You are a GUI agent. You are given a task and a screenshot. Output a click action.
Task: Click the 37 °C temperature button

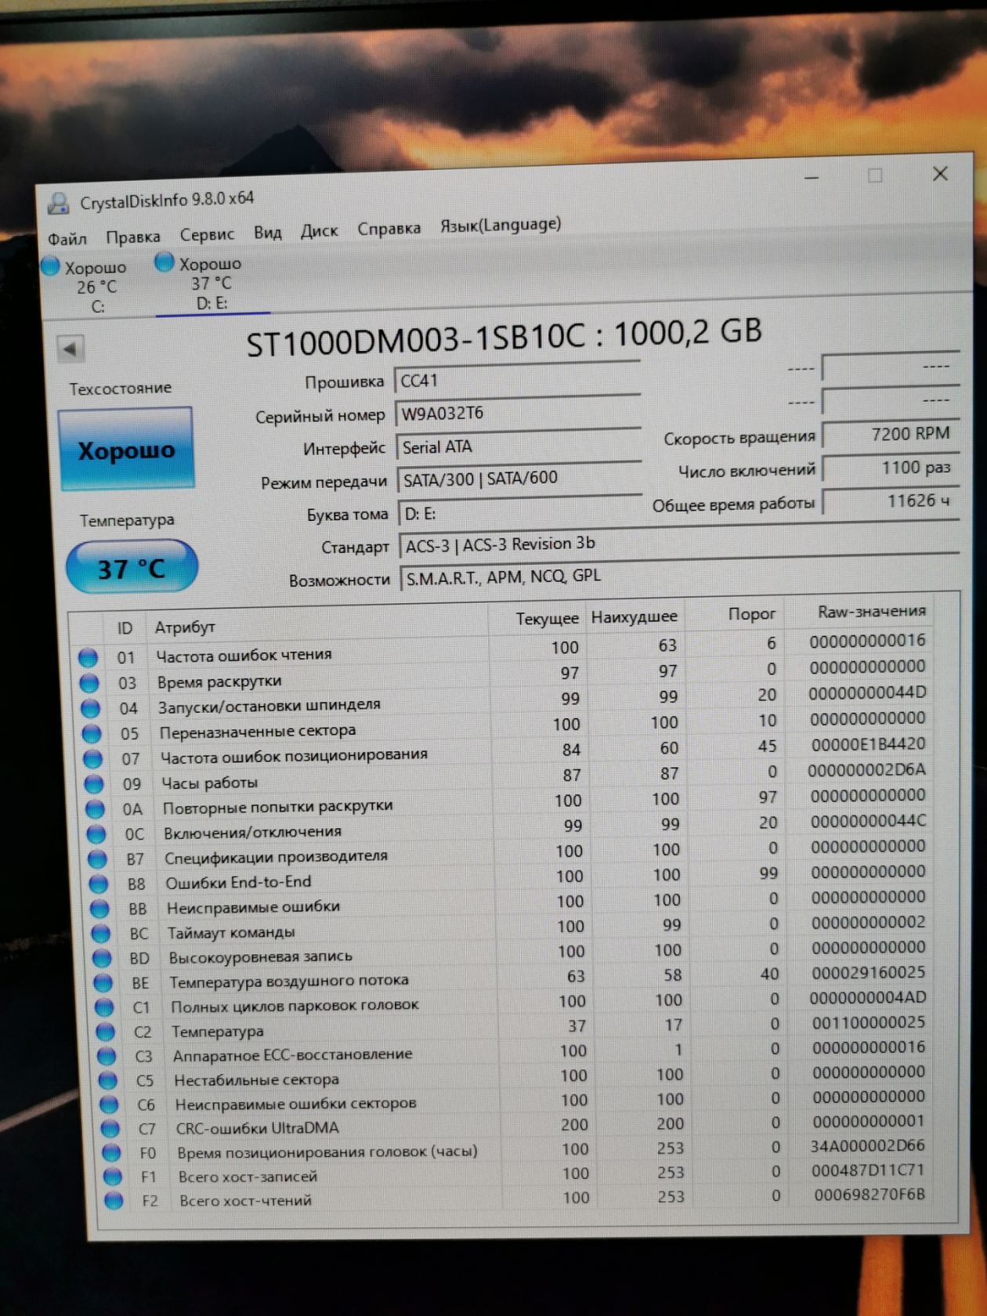click(132, 567)
